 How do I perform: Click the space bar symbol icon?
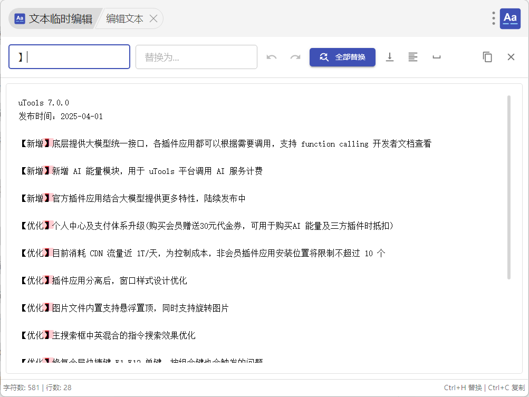pos(437,57)
